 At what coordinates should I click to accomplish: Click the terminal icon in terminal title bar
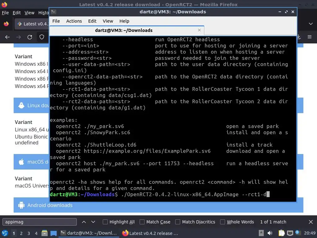coord(53,12)
